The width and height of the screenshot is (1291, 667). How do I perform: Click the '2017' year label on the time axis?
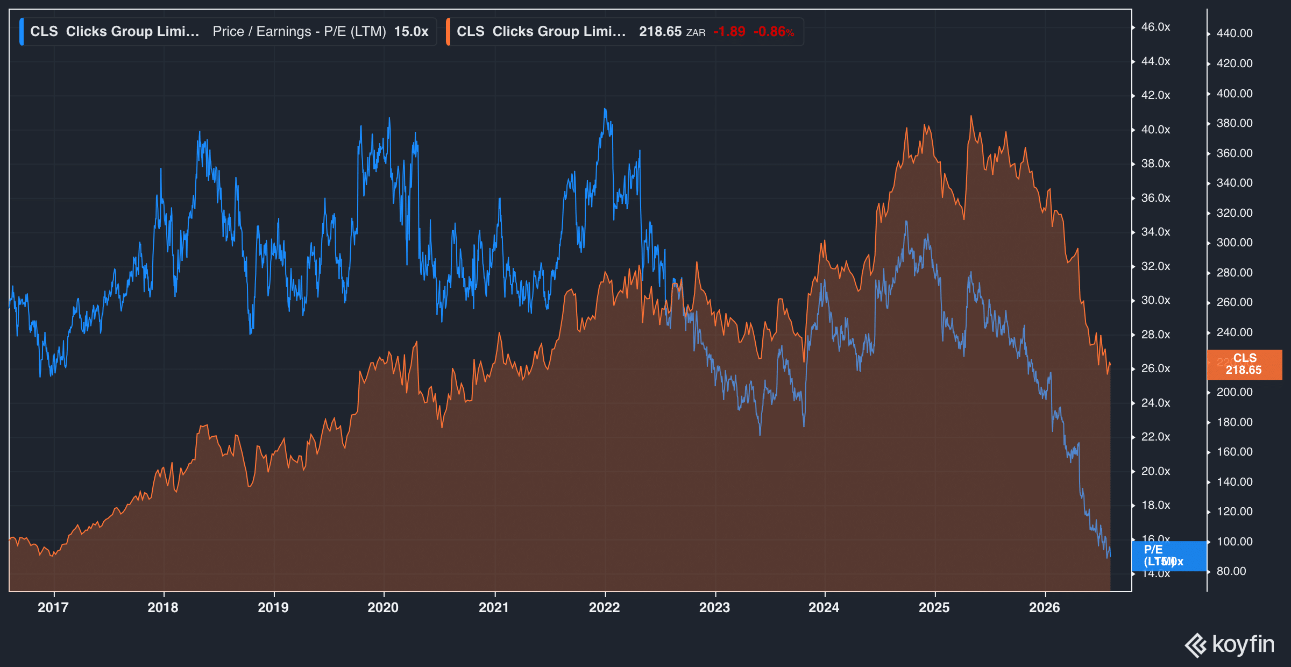pyautogui.click(x=53, y=608)
